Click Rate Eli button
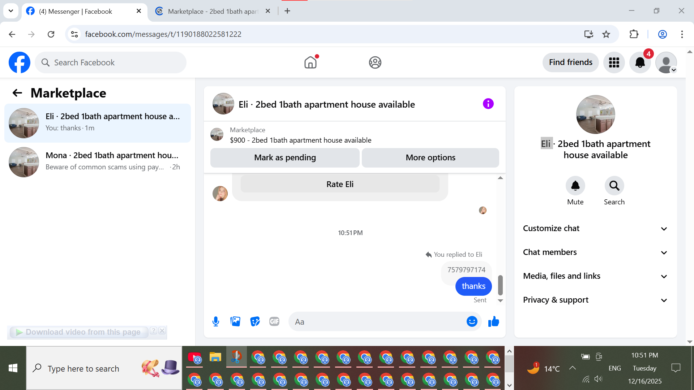This screenshot has height=390, width=694. click(x=340, y=184)
